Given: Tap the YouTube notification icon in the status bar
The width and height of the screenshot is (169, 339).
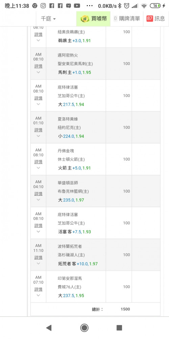Looking at the screenshot, I should [x=77, y=6].
